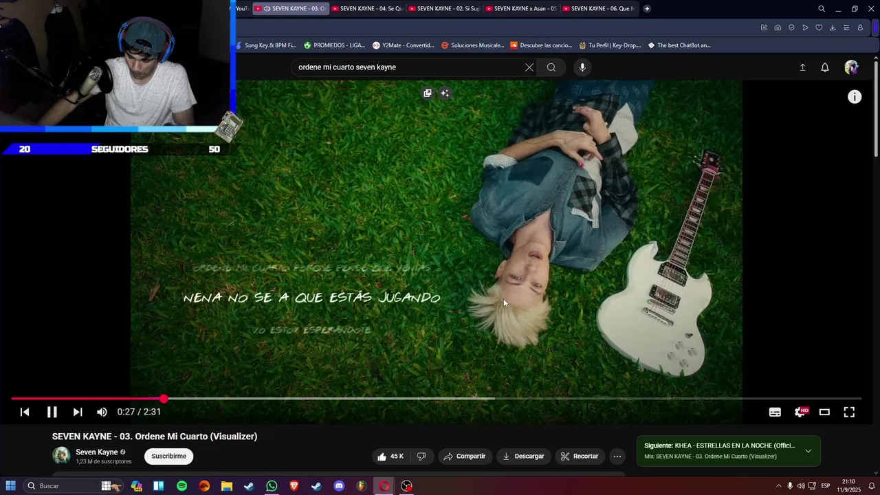The height and width of the screenshot is (495, 880).
Task: Open the browser easy setup sliders icon
Action: (846, 27)
